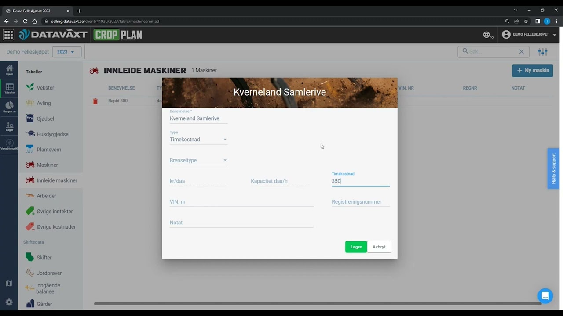Open the 2023 year dropdown
The image size is (563, 316).
(66, 52)
